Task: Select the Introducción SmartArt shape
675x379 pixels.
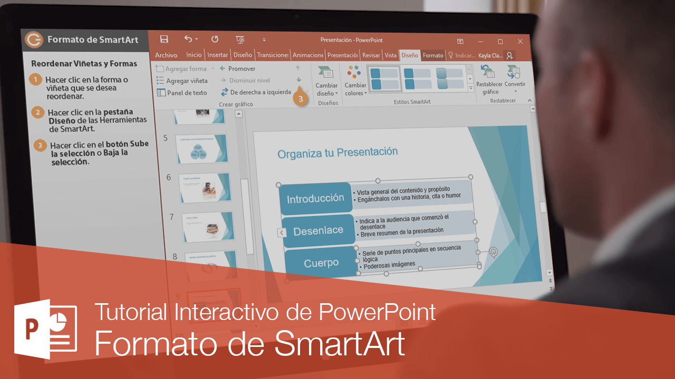Action: tap(315, 198)
